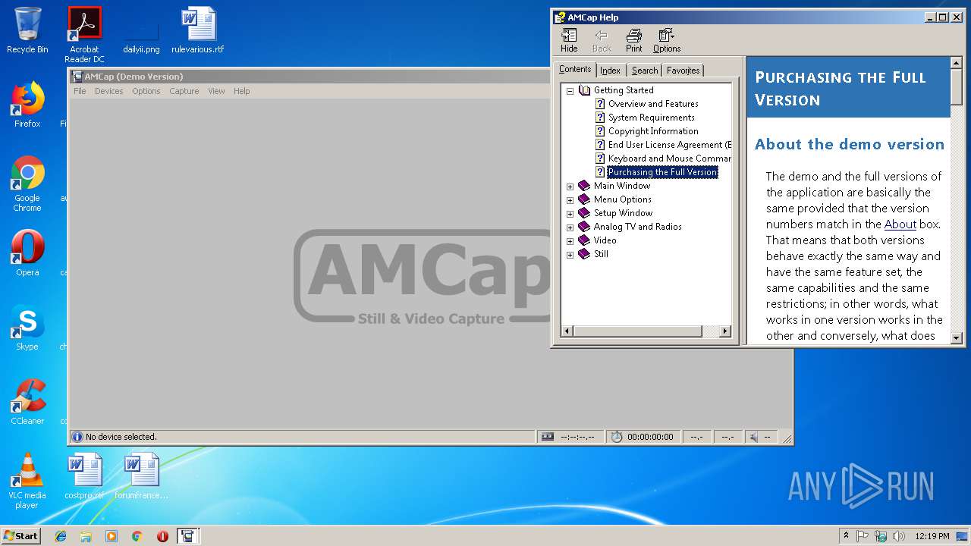Screen dimensions: 971x546
Task: Select the Skype desktop shortcut
Action: [x=27, y=328]
